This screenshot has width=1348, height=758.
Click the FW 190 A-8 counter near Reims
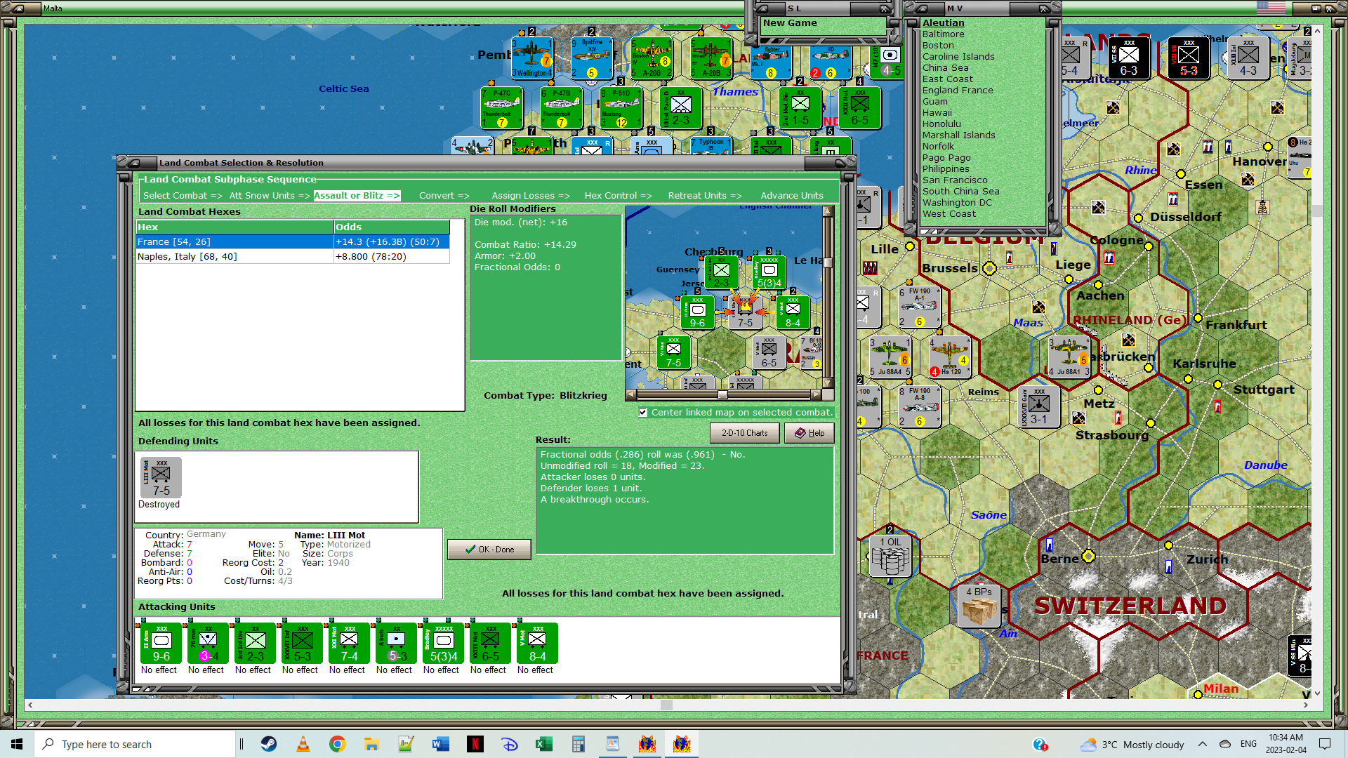click(x=920, y=407)
